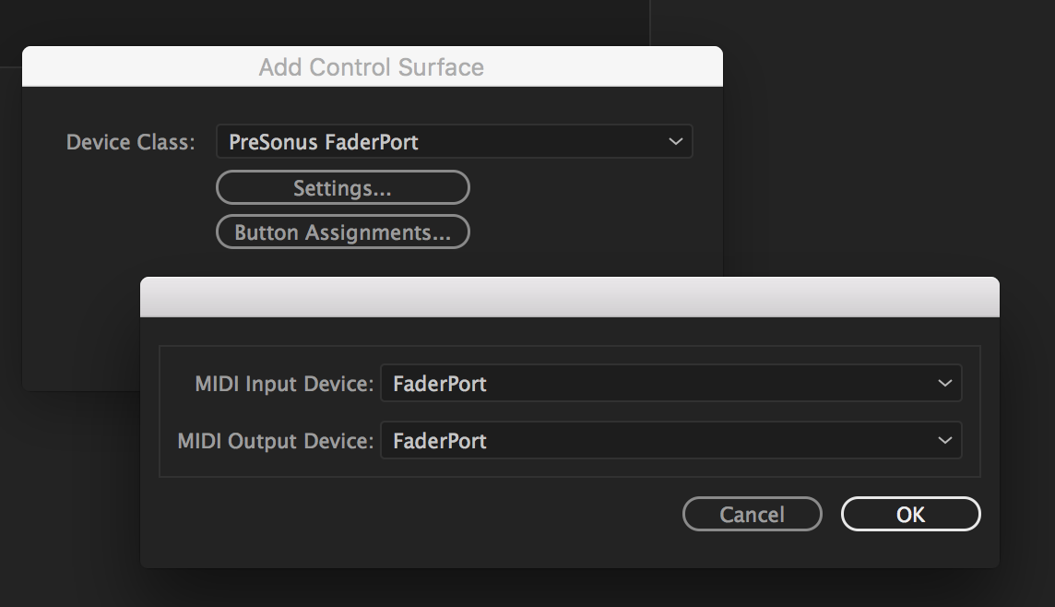Click the Device Class label
This screenshot has height=607, width=1055.
(128, 141)
